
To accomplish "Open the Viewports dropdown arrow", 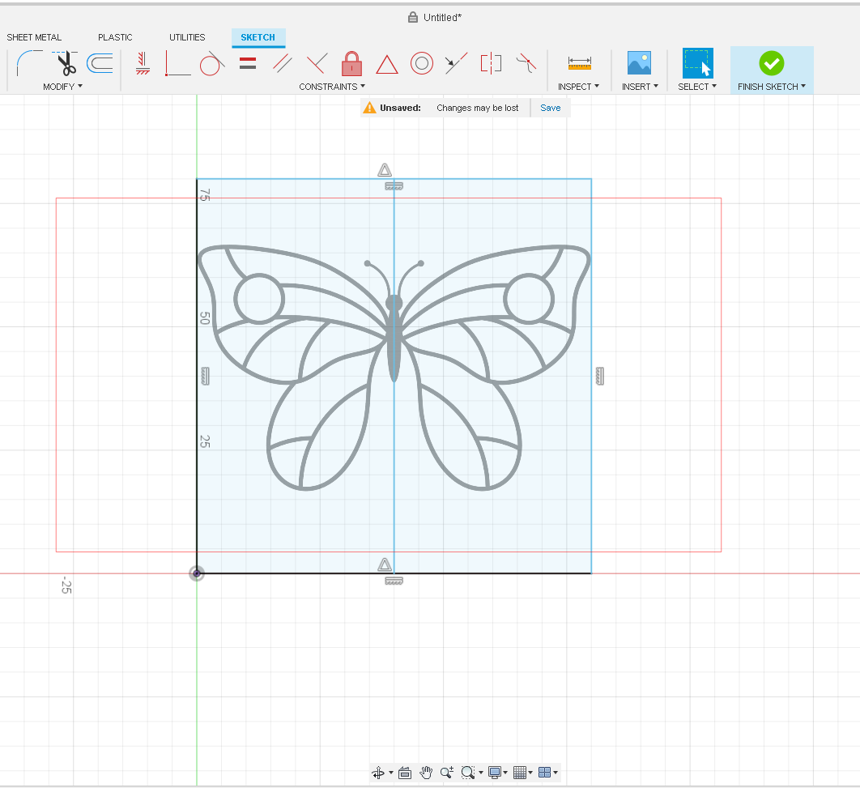I will pos(556,773).
